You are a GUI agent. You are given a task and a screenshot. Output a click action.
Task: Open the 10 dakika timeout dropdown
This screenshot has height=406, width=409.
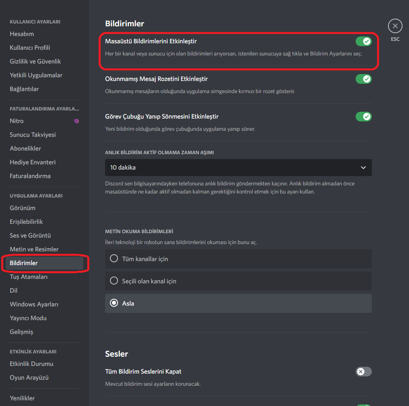pyautogui.click(x=238, y=168)
